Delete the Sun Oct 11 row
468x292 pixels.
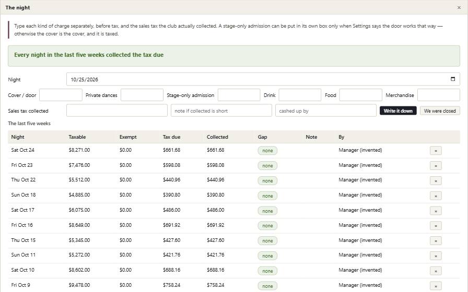click(436, 256)
